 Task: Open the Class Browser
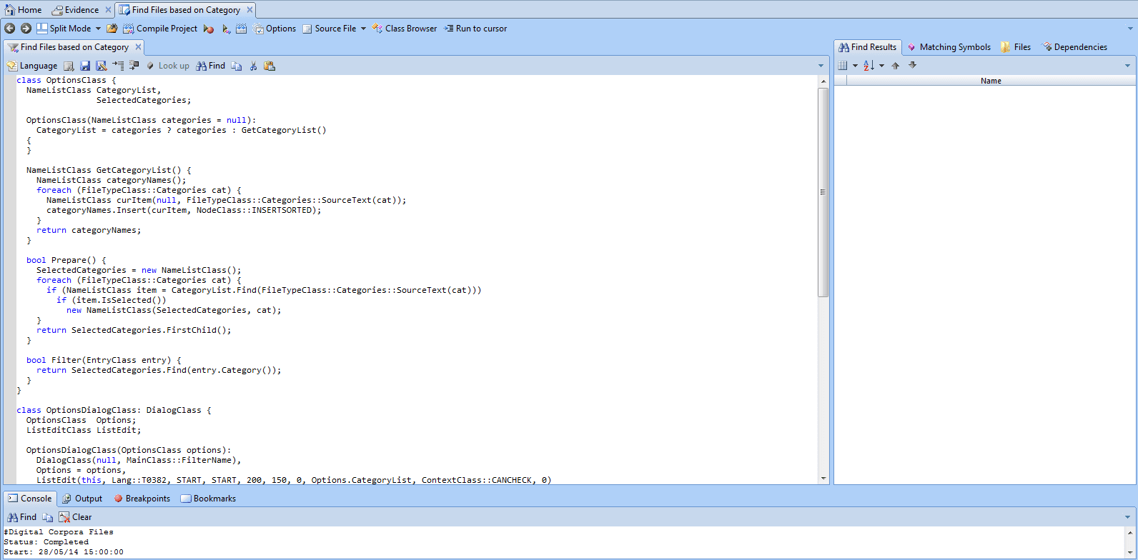[x=405, y=29]
